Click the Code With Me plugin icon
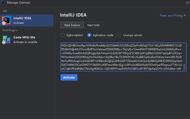This screenshot has width=190, height=119. [x=6, y=39]
